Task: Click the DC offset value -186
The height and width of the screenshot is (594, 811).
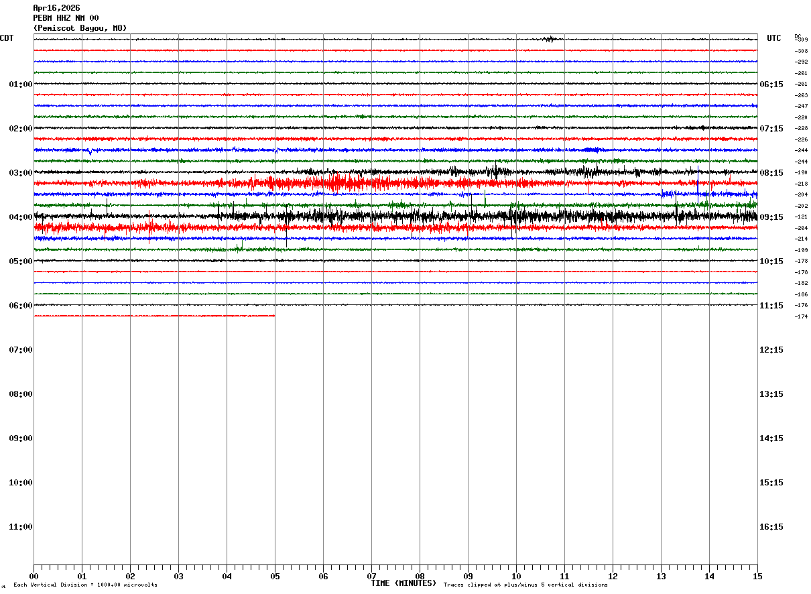Action: click(x=801, y=294)
